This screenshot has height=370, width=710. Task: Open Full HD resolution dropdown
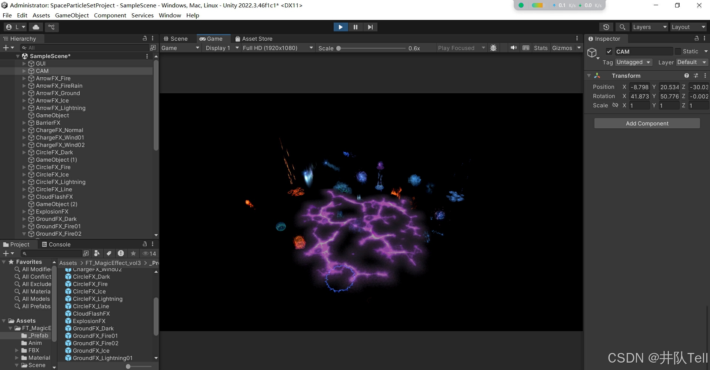[x=278, y=48]
